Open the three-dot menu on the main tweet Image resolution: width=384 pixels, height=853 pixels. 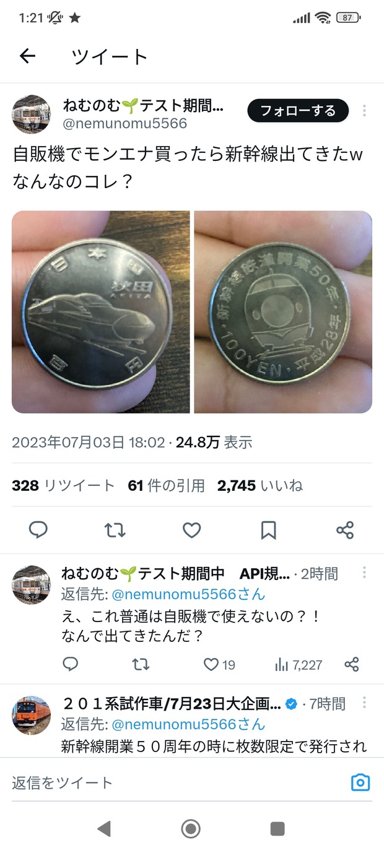pos(364,111)
